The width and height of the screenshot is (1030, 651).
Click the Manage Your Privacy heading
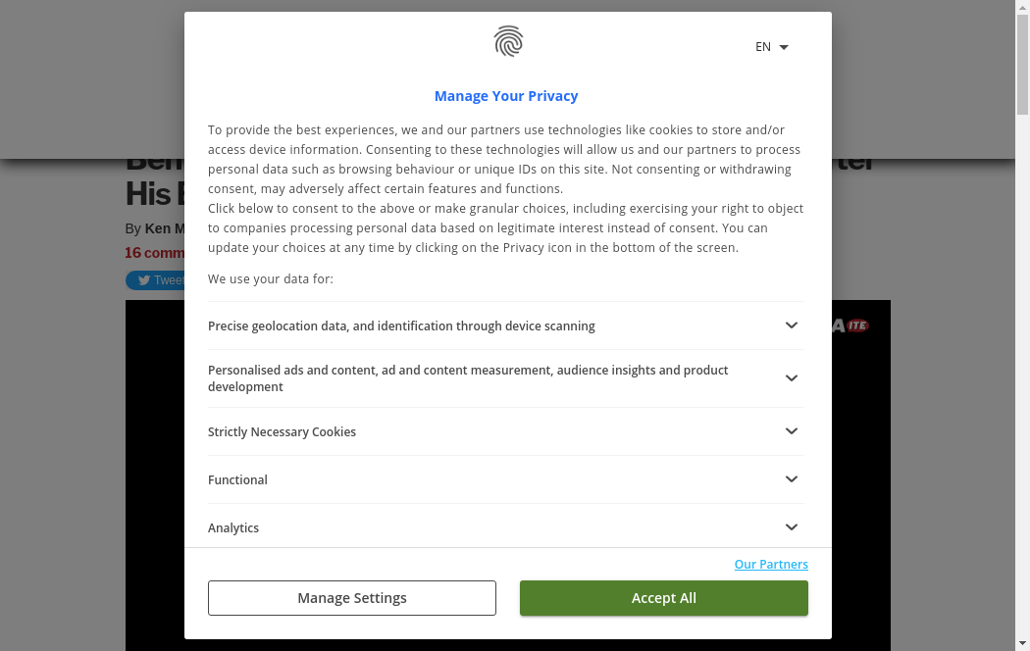pyautogui.click(x=506, y=96)
